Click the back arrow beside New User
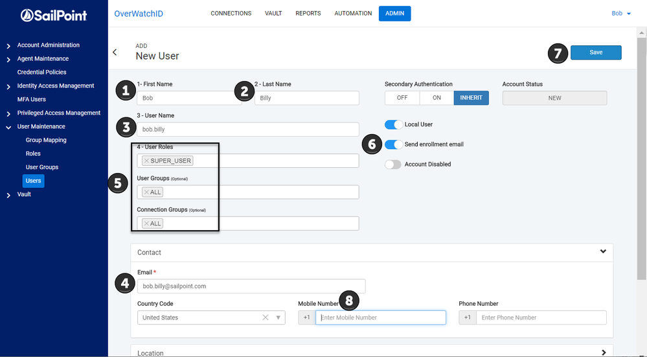 (x=115, y=52)
